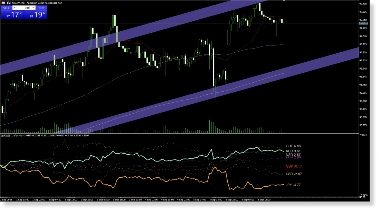Click the 通貨強弱インディケータ indicator name in the subwindow

(x=12, y=136)
